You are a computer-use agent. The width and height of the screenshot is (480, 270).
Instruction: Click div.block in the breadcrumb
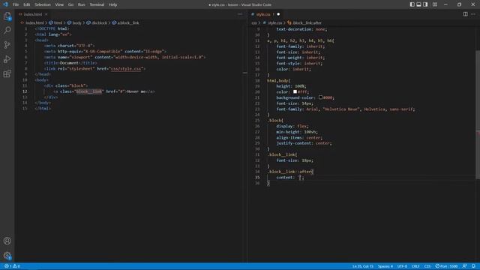(x=99, y=22)
